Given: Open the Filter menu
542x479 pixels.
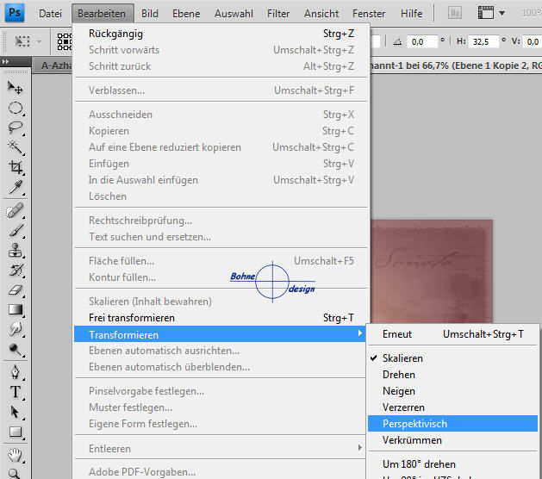Looking at the screenshot, I should coord(278,14).
